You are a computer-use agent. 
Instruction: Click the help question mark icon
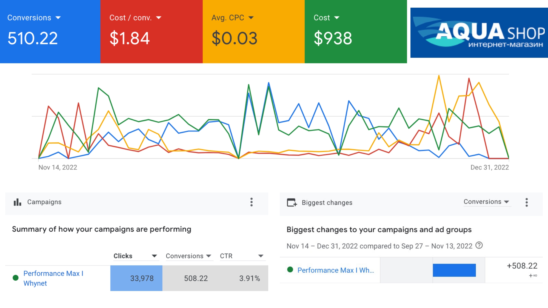(479, 245)
